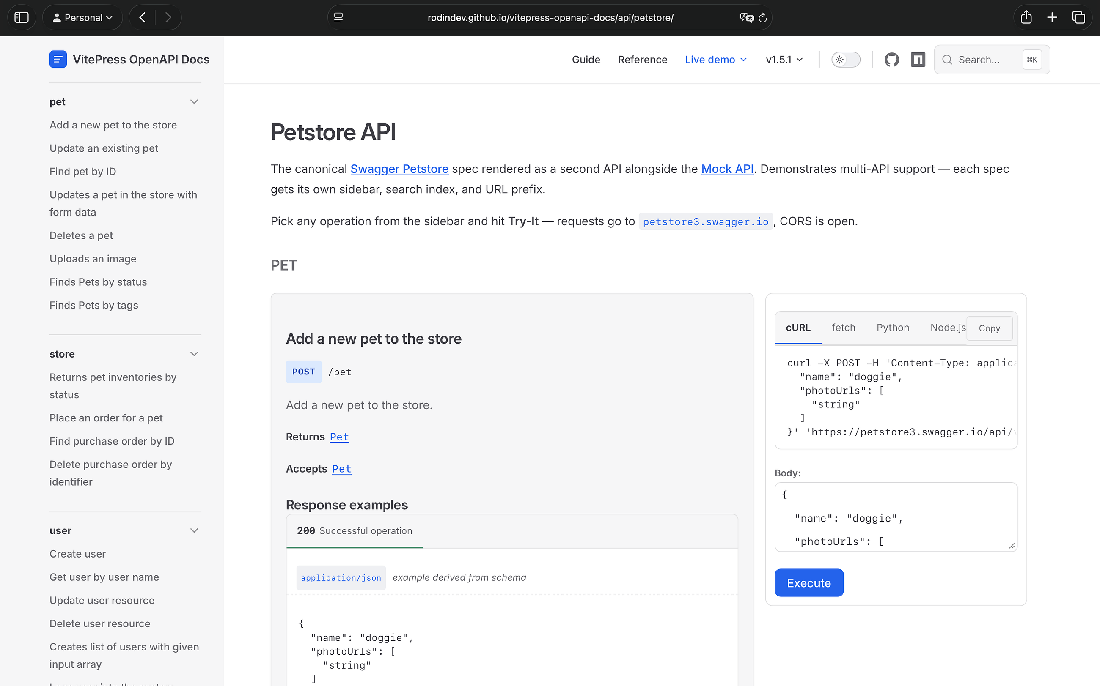The width and height of the screenshot is (1100, 686).
Task: Open 'Uploads an image' sidebar item
Action: 93,258
